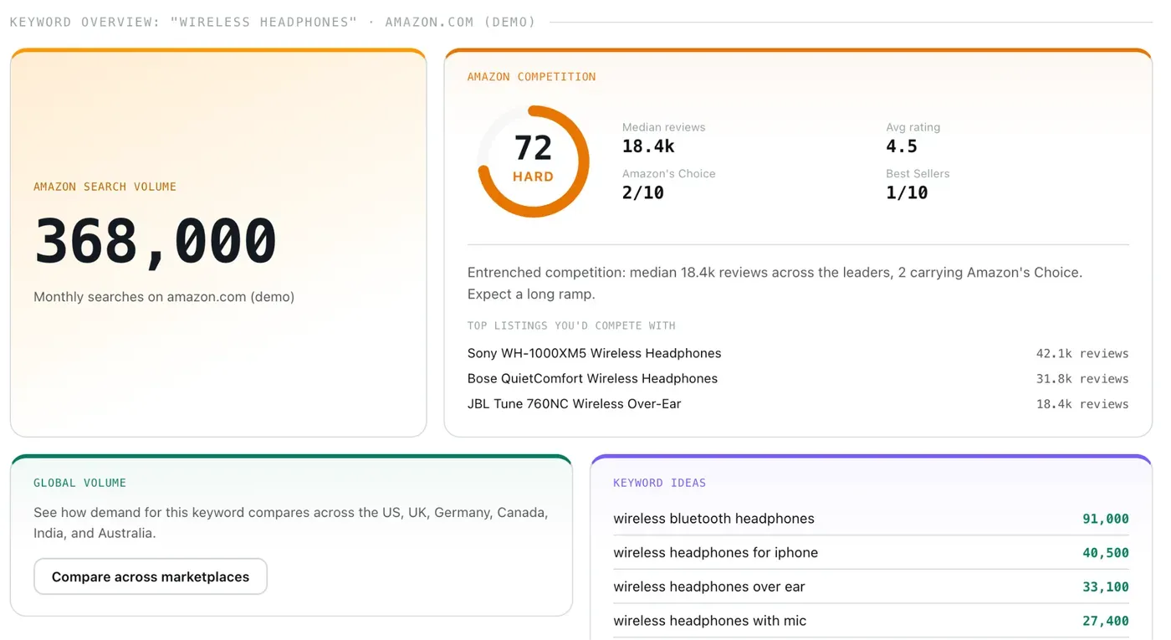This screenshot has height=640, width=1171.
Task: Click the 91,000 keyword volume value
Action: pos(1105,519)
